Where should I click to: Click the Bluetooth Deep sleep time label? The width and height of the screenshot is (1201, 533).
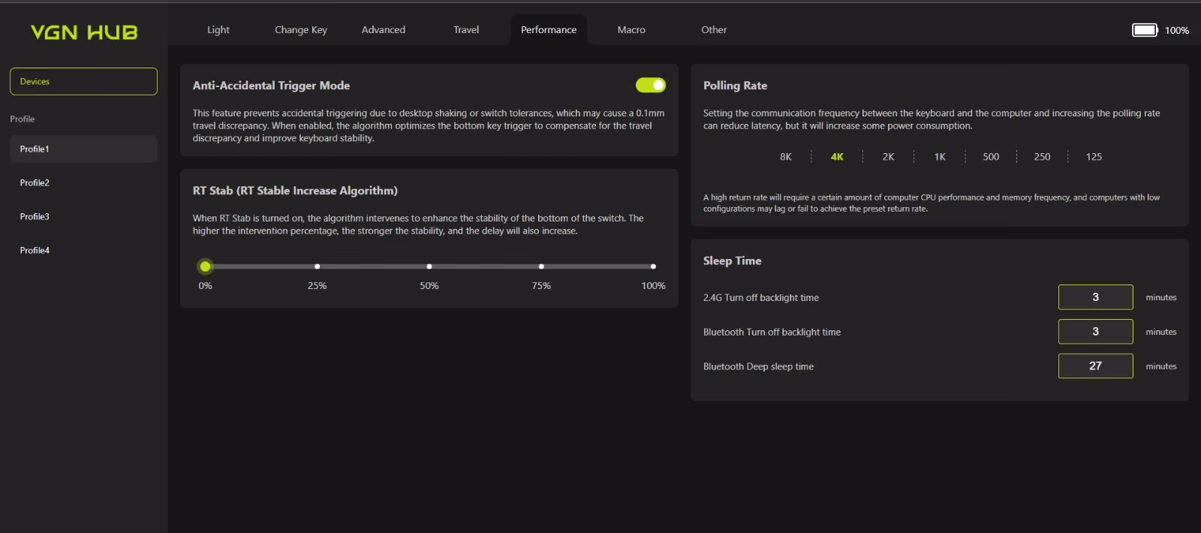(x=758, y=367)
